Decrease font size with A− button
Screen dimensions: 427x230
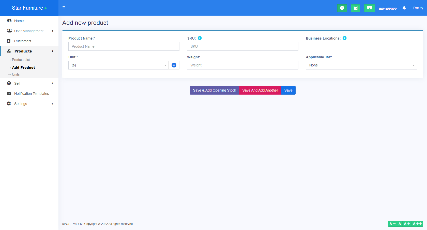pos(392,224)
